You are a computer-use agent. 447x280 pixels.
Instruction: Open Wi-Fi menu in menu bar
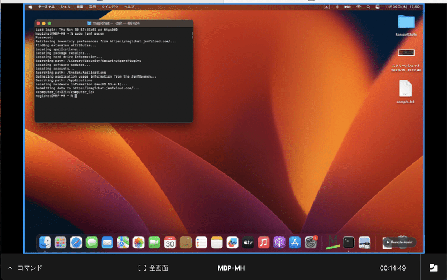click(359, 7)
